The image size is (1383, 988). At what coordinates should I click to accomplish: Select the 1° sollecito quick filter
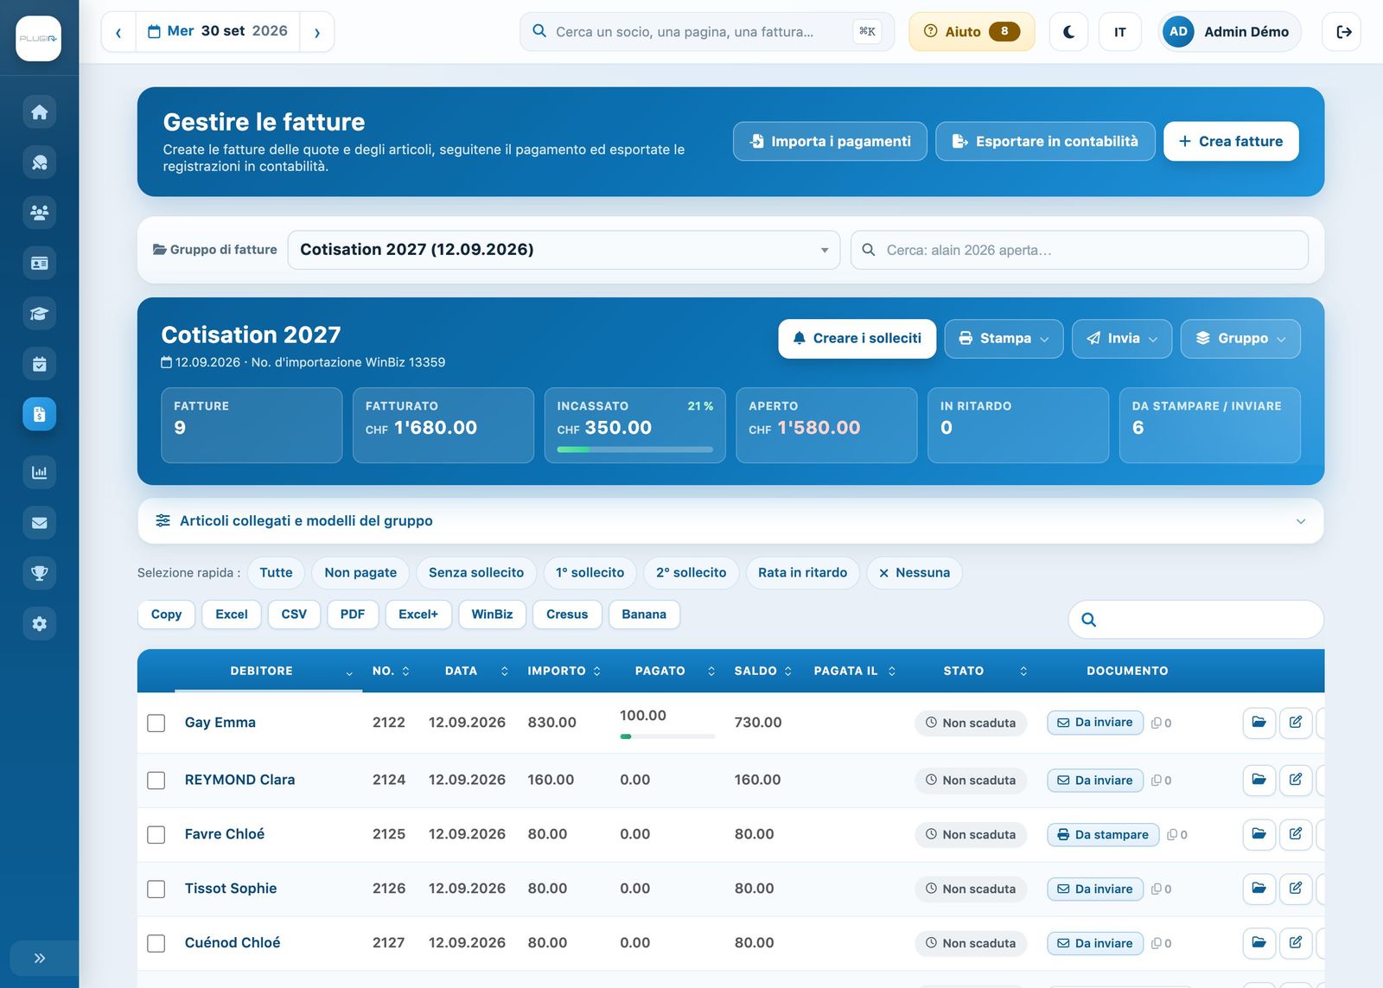coord(590,573)
